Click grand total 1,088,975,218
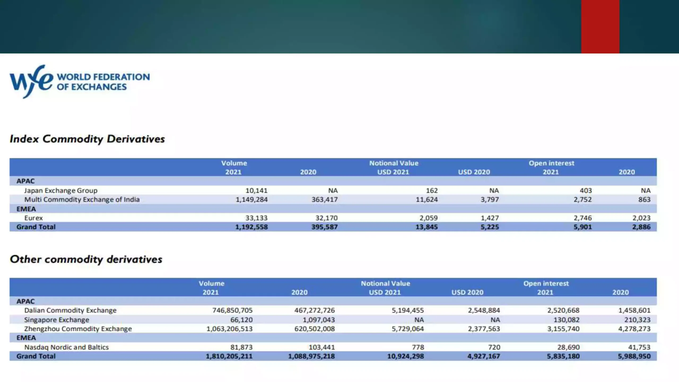Viewport: 679px width, 382px height. point(312,356)
